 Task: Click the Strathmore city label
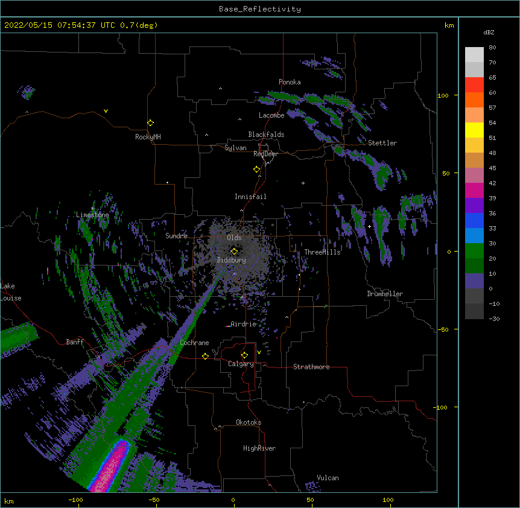311,367
